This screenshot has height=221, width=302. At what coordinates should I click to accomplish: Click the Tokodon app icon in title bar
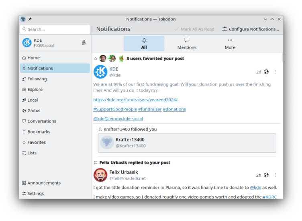coord(23,19)
